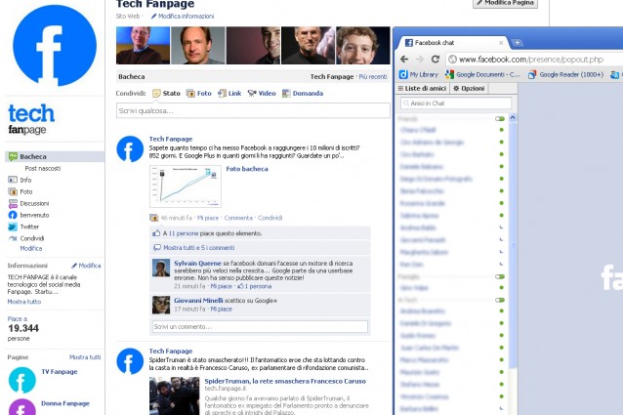This screenshot has height=415, width=623.
Task: Click Chrome reload button in chat window
Action: point(436,60)
